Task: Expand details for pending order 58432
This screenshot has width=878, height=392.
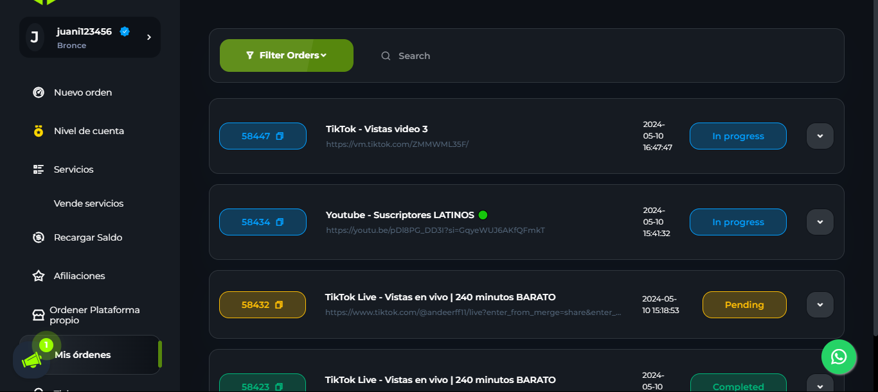Action: pos(820,305)
